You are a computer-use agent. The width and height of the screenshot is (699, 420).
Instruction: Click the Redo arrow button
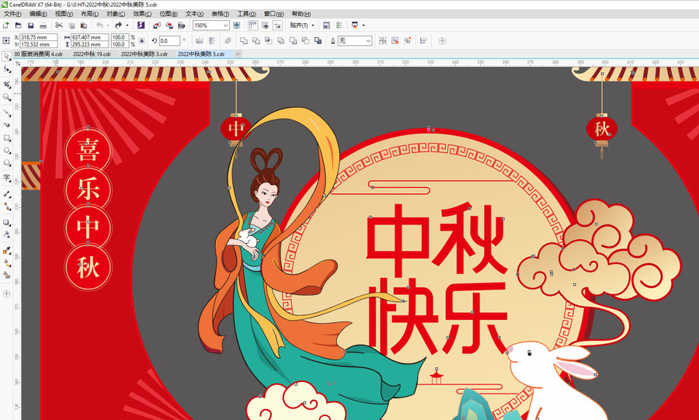119,26
